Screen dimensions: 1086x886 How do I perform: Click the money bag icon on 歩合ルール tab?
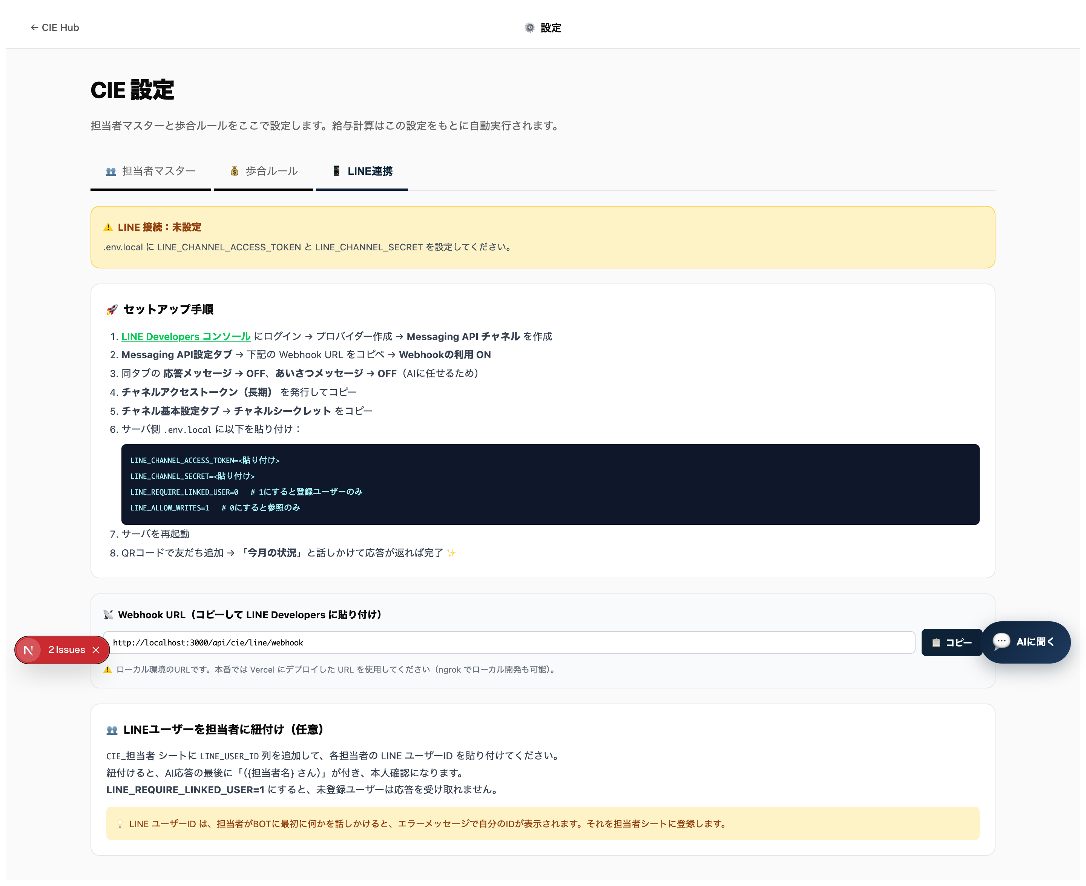(x=235, y=172)
